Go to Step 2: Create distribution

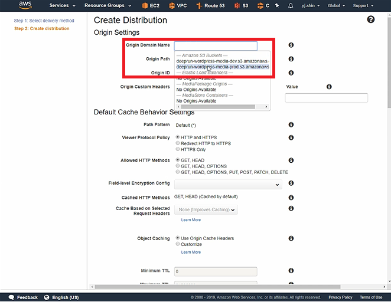pos(42,29)
